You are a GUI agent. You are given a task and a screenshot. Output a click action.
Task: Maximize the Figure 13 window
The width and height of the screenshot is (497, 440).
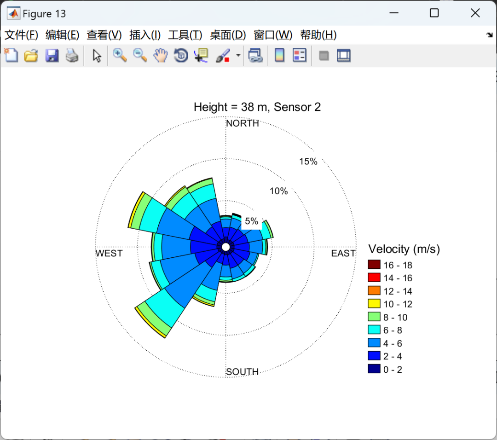(434, 13)
